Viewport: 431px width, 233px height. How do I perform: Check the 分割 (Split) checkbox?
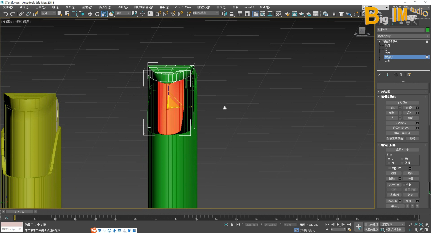point(404,185)
